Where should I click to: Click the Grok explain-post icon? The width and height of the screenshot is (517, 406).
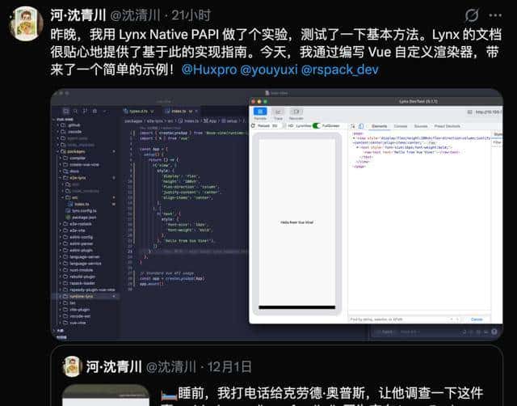click(472, 15)
